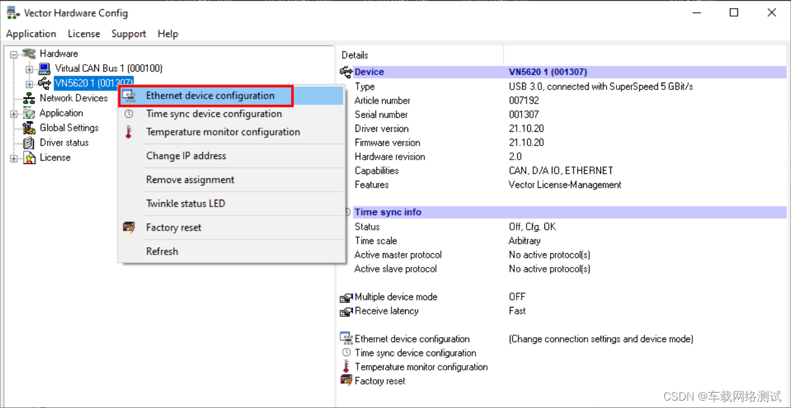This screenshot has width=791, height=408.
Task: Expand the Application tree node
Action: (x=14, y=114)
